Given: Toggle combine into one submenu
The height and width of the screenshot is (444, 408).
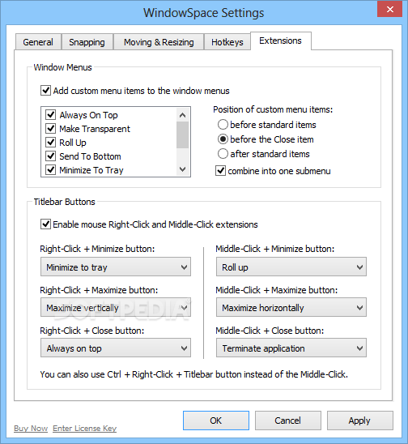Looking at the screenshot, I should point(220,171).
